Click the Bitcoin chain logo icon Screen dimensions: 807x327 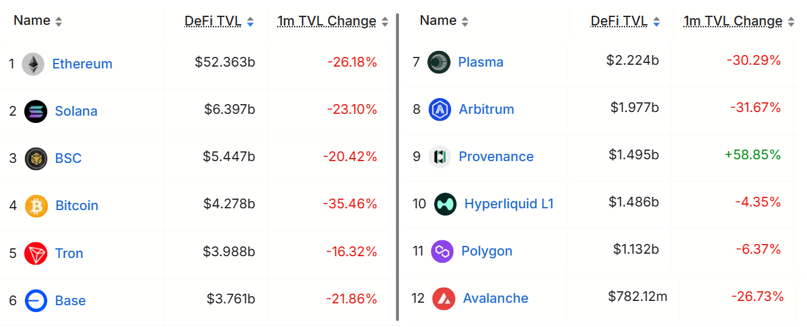tap(36, 206)
